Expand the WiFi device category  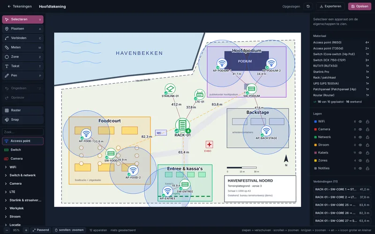(22, 167)
